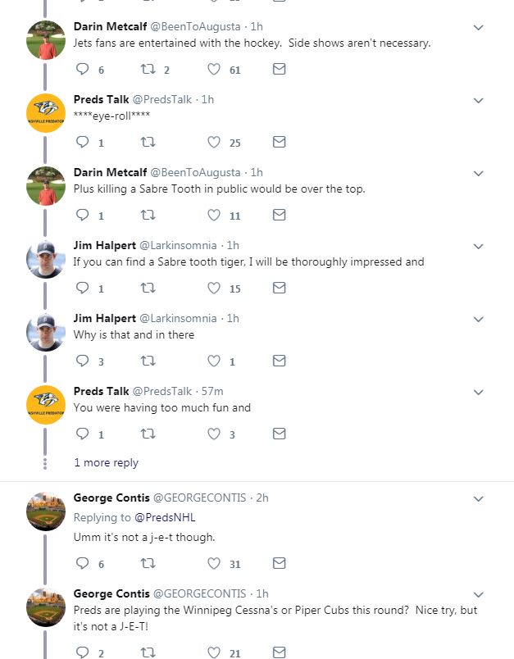Open direct message icon on George Contis's tweet

click(x=279, y=564)
